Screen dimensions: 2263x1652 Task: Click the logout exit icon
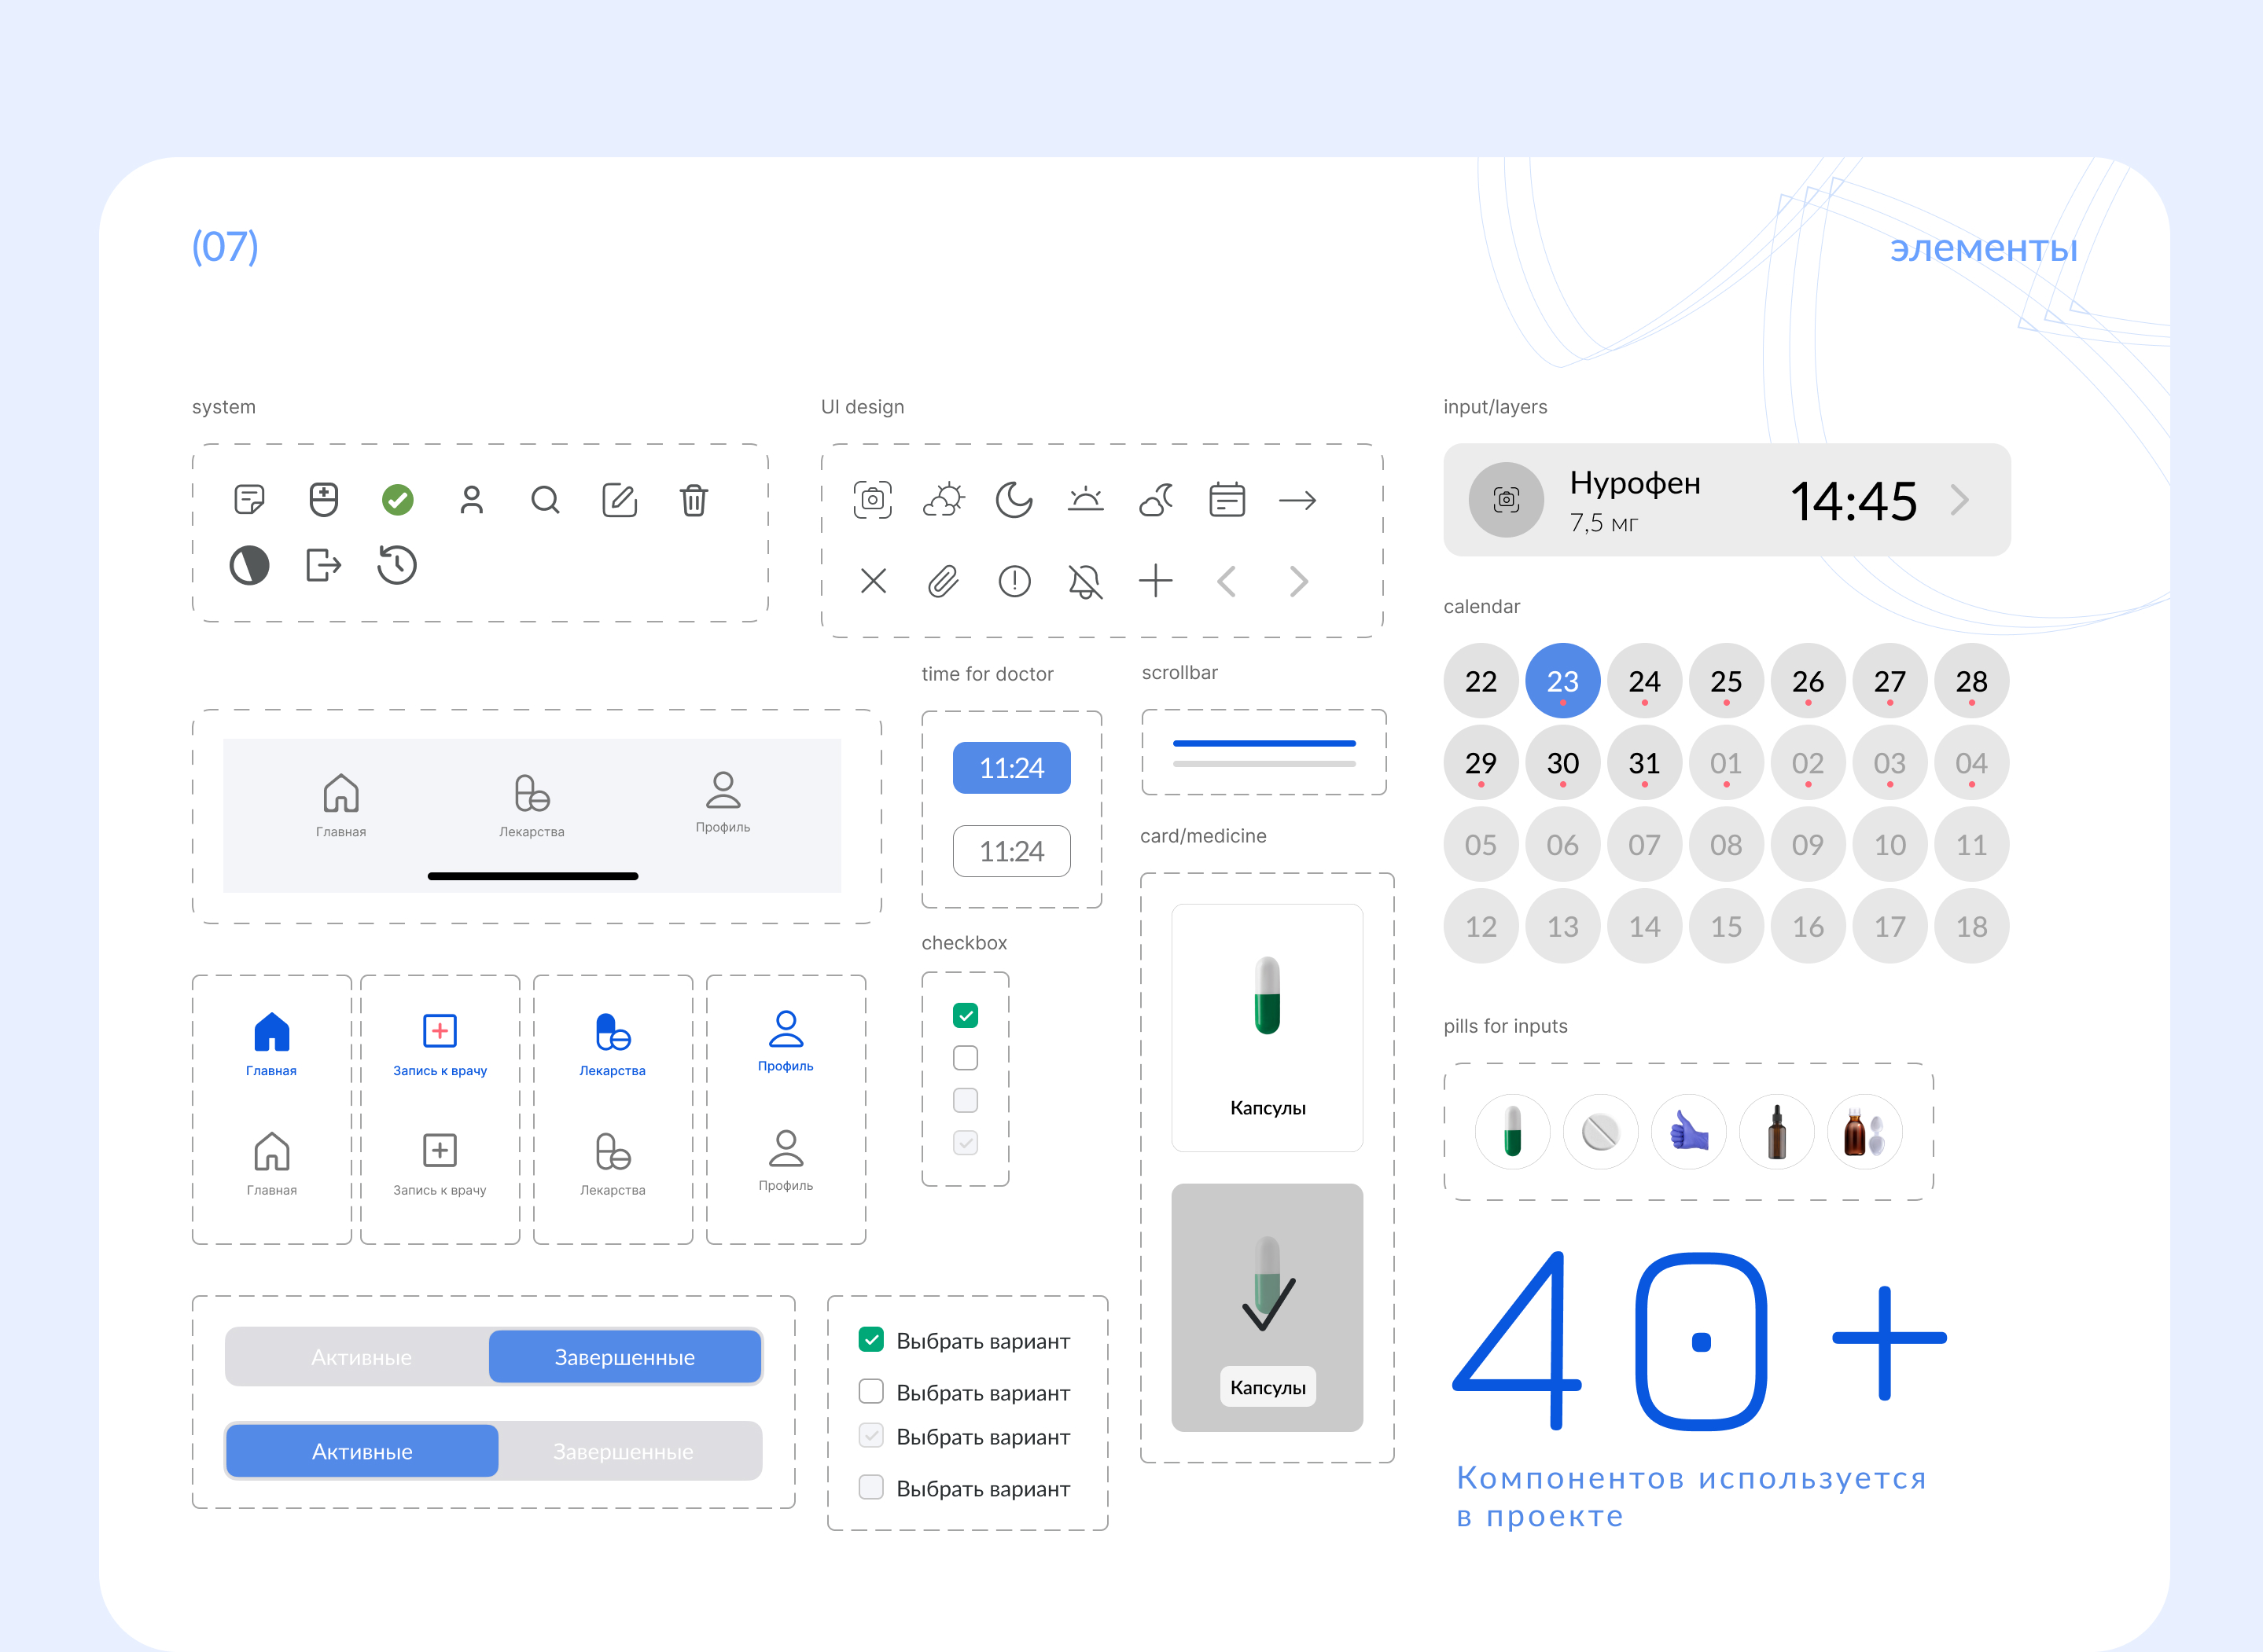click(323, 565)
